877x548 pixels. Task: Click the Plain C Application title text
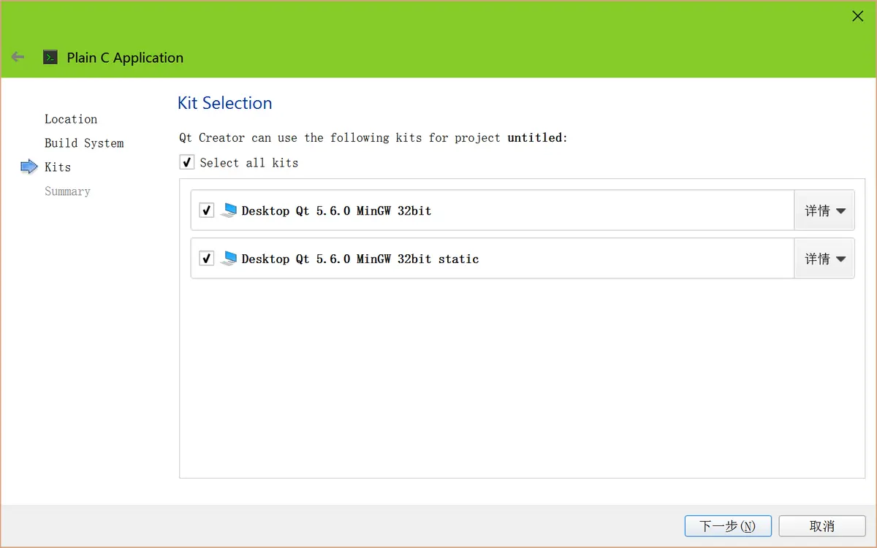(125, 58)
